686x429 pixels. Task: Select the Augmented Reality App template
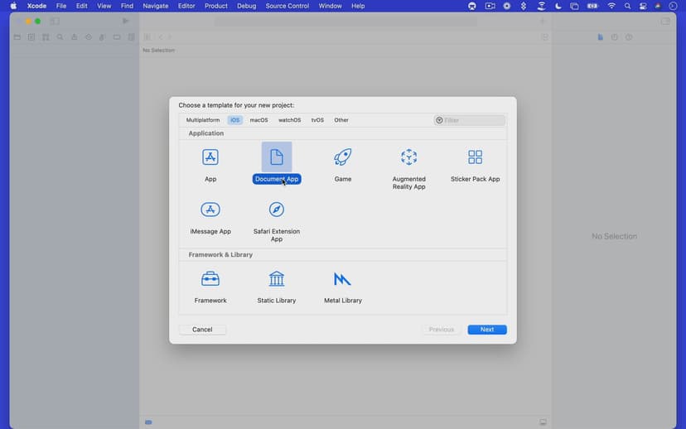pos(408,157)
